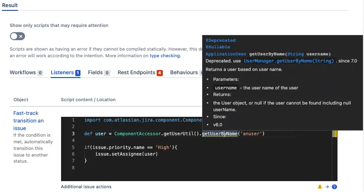Click the getUserByName method in code line 3
This screenshot has width=364, height=192.
click(220, 133)
